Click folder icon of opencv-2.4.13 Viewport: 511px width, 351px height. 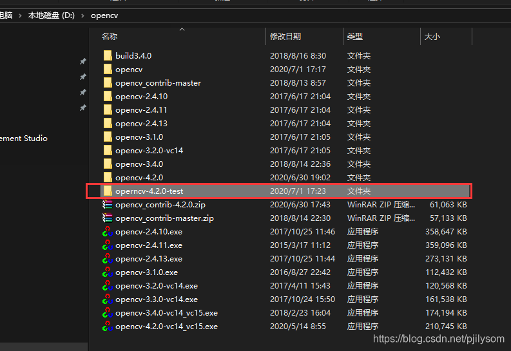point(108,124)
